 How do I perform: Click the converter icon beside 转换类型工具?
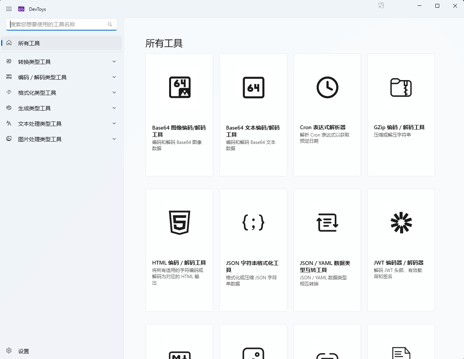[9, 61]
